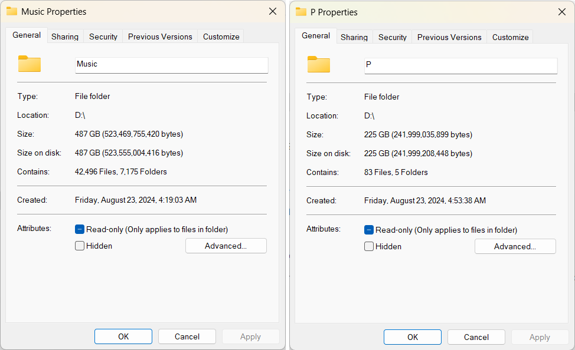Toggle Read-only checkbox in P Properties
575x350 pixels.
point(369,230)
